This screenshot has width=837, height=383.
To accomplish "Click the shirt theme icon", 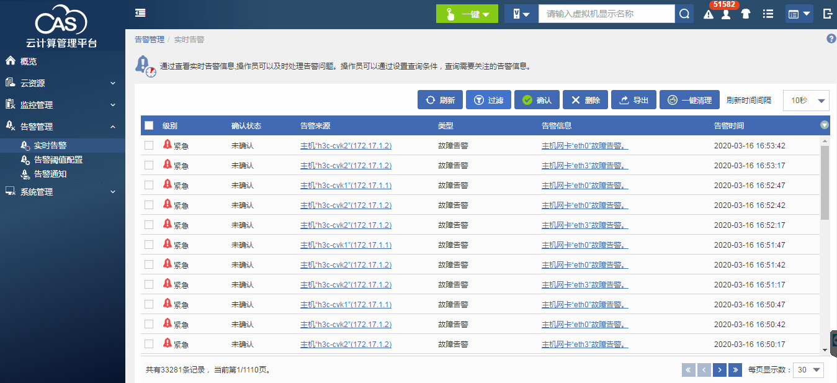I will [x=746, y=14].
